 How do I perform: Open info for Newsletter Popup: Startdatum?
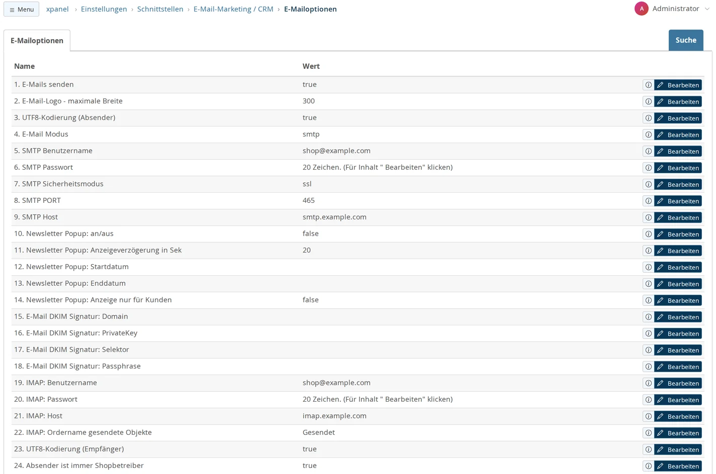click(x=648, y=267)
